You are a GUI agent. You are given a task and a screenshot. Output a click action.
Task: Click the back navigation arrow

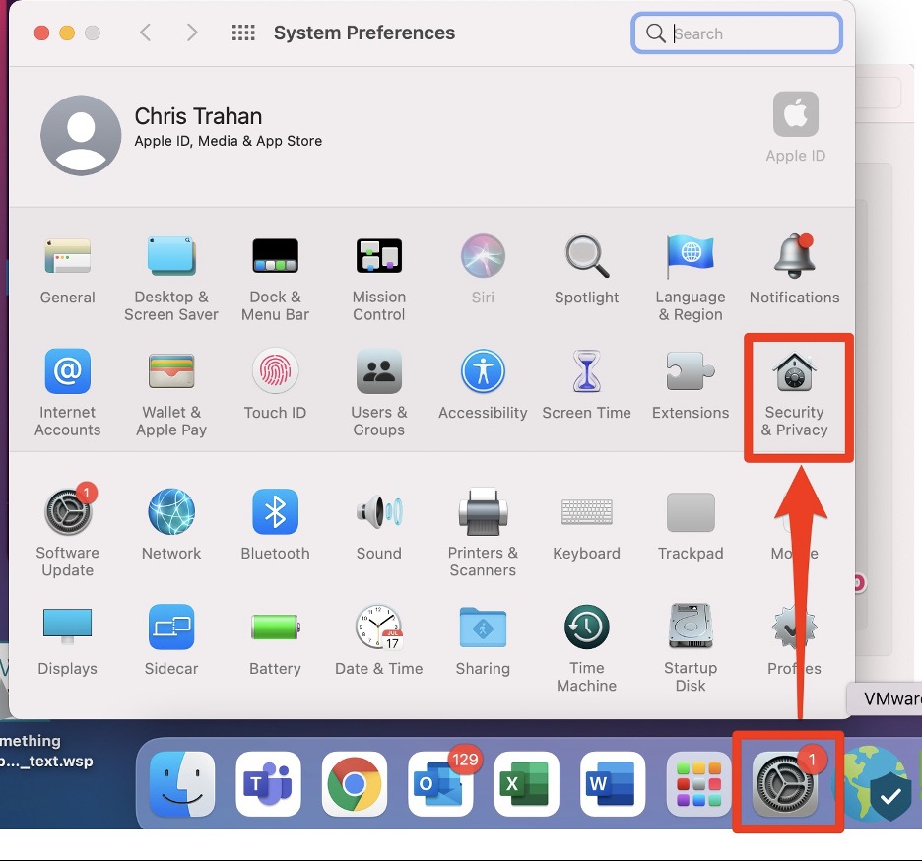pyautogui.click(x=146, y=33)
